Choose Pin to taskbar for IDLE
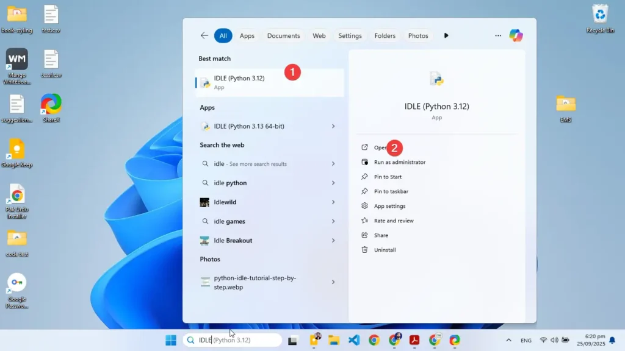625x351 pixels. pyautogui.click(x=391, y=191)
